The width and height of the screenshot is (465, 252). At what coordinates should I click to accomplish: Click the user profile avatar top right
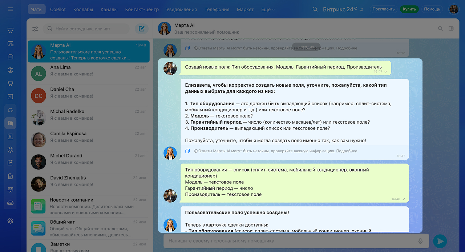(x=454, y=9)
